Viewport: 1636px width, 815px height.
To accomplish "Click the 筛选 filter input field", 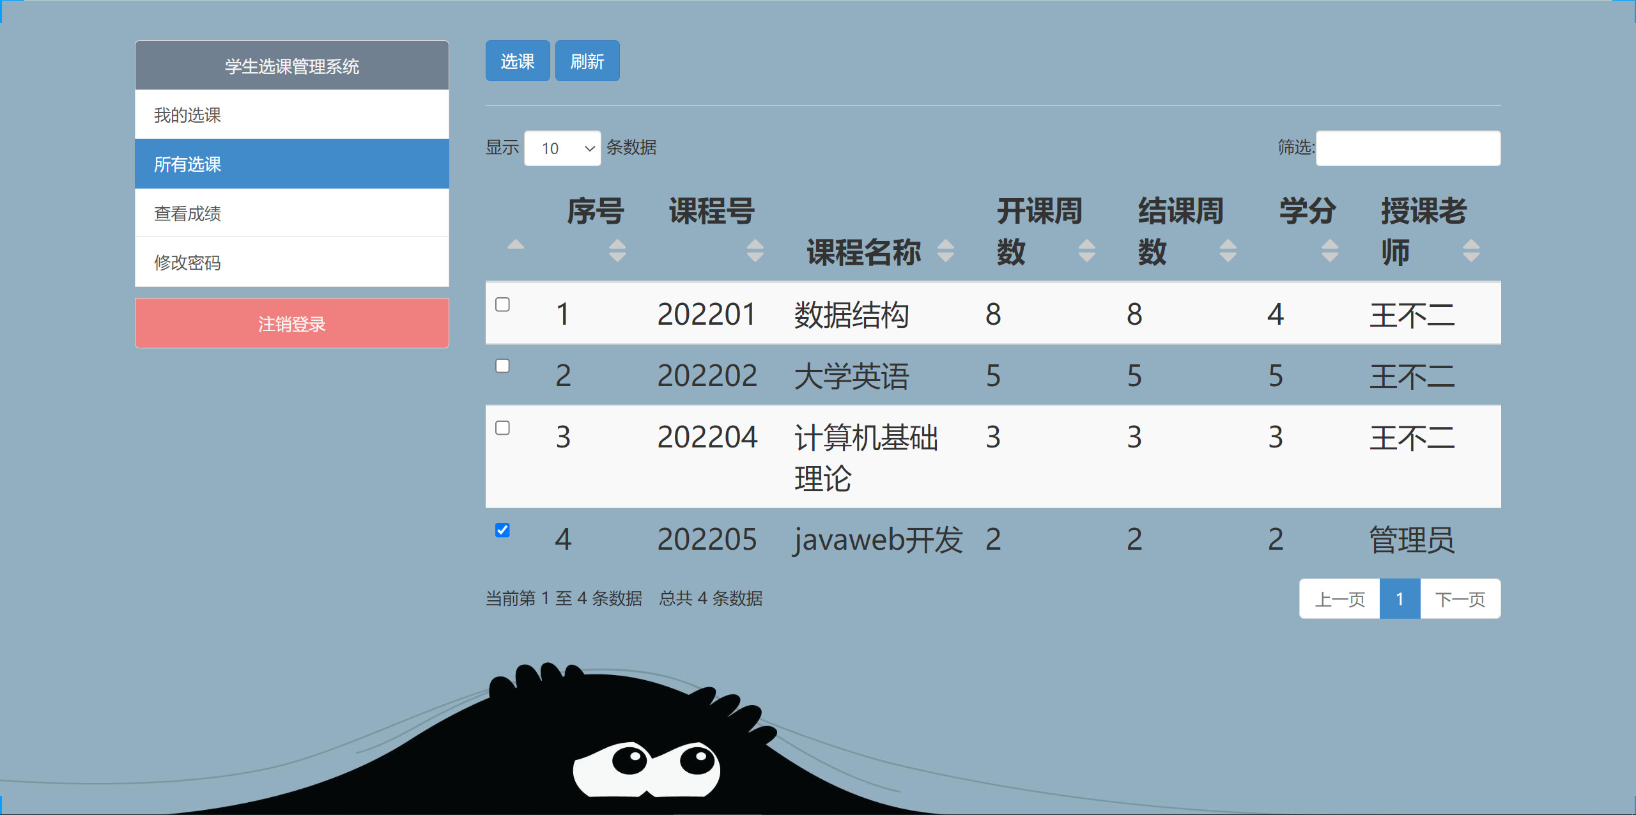I will [1408, 148].
